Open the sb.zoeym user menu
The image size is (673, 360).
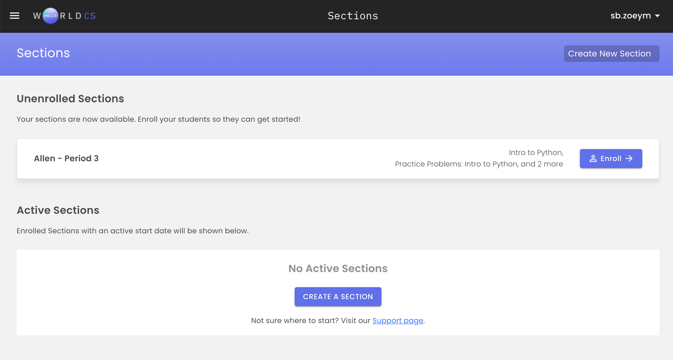(x=635, y=16)
